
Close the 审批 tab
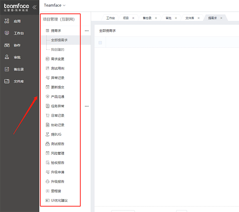click(x=176, y=18)
